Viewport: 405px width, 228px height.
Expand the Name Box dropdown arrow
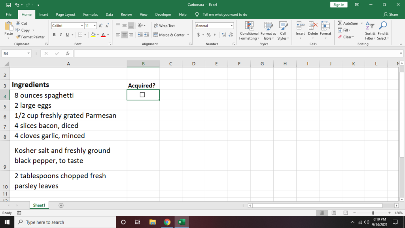pos(29,53)
